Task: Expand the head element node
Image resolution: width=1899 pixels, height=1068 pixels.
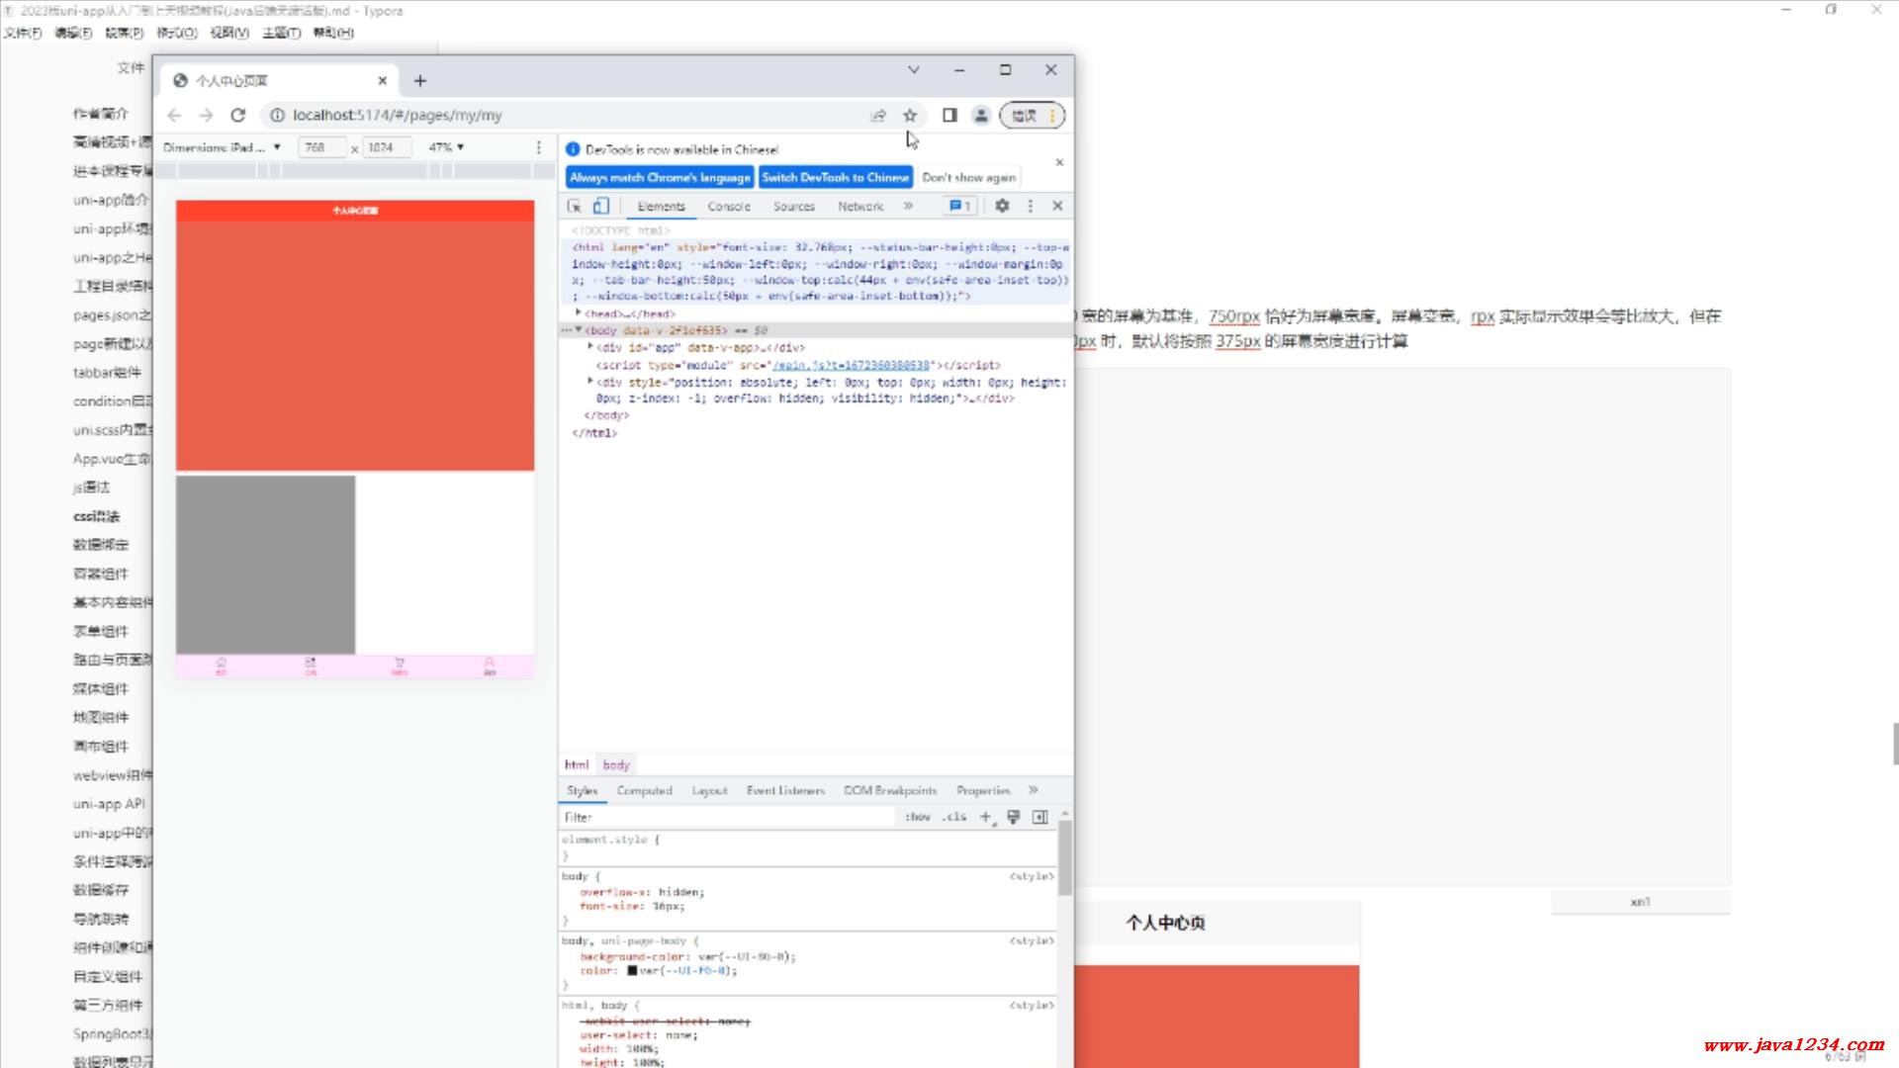Action: pyautogui.click(x=579, y=312)
